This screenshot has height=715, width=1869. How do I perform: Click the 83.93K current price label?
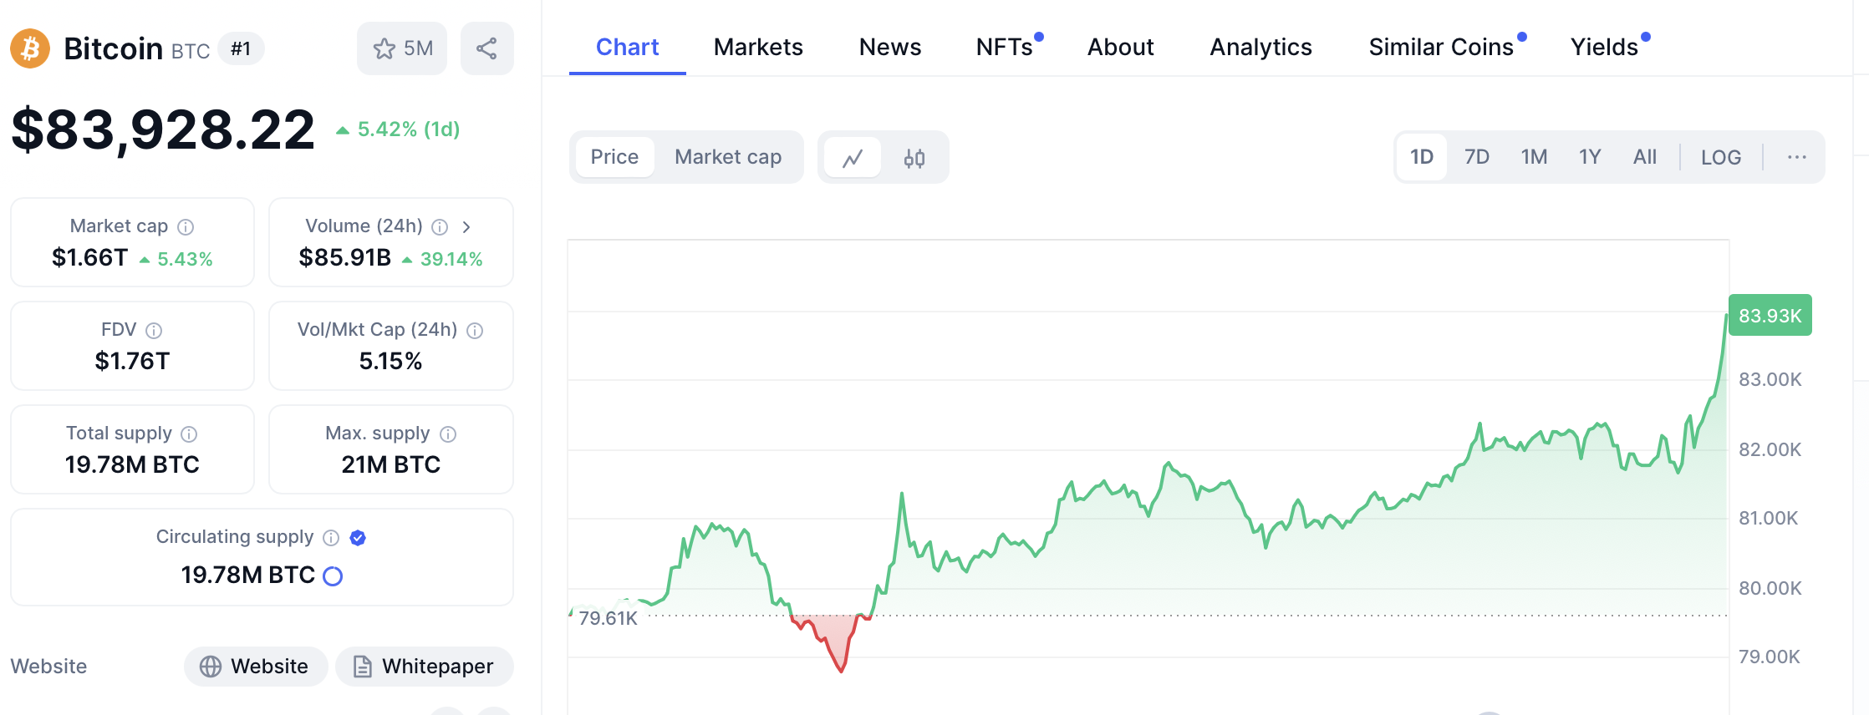coord(1770,316)
